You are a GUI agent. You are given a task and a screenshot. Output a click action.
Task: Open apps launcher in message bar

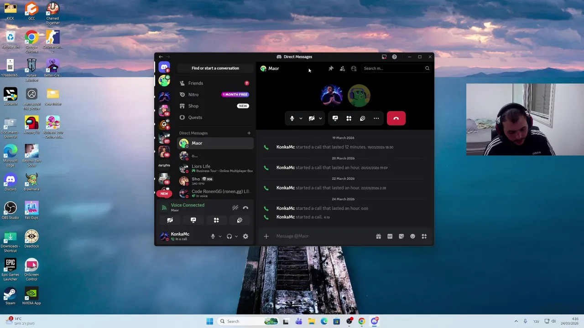(424, 236)
